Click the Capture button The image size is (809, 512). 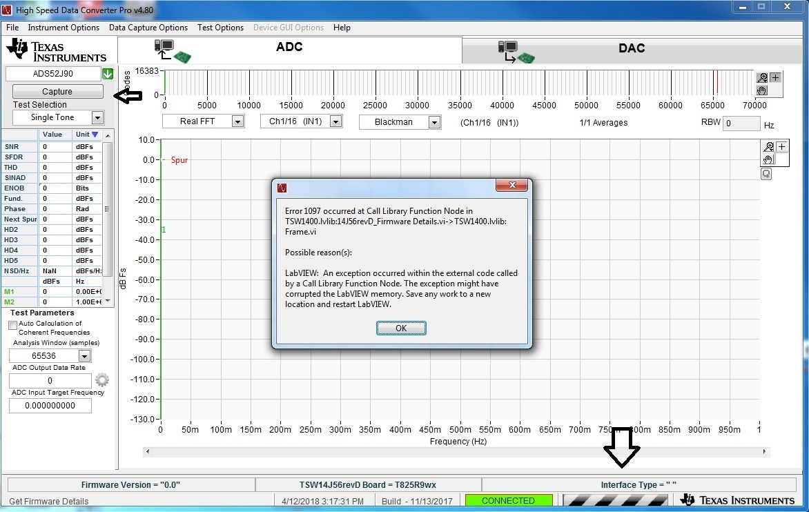click(57, 91)
